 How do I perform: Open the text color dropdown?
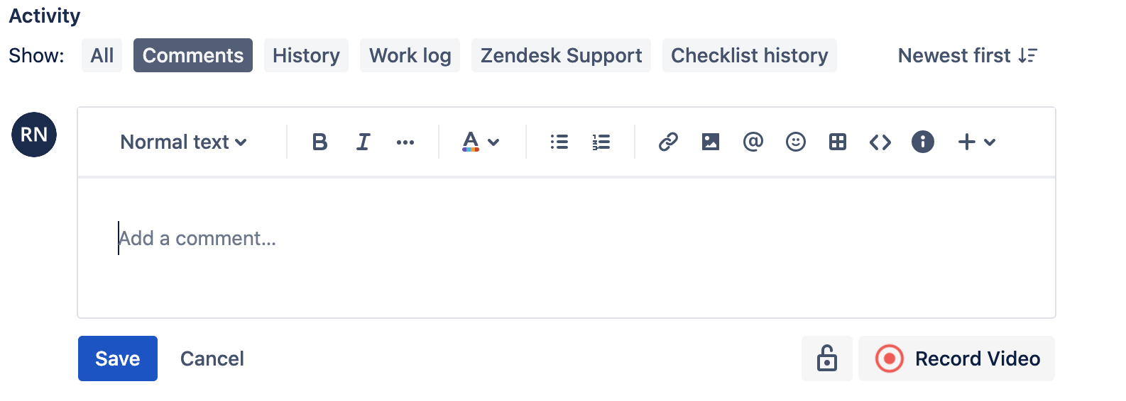[x=481, y=142]
